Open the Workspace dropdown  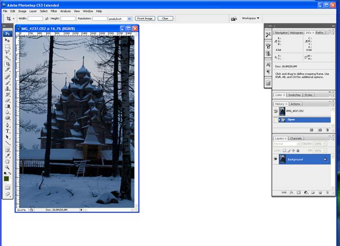251,18
